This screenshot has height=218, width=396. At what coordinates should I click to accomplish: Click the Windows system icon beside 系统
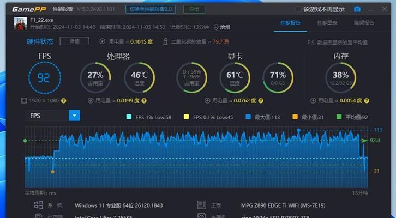tap(38, 205)
